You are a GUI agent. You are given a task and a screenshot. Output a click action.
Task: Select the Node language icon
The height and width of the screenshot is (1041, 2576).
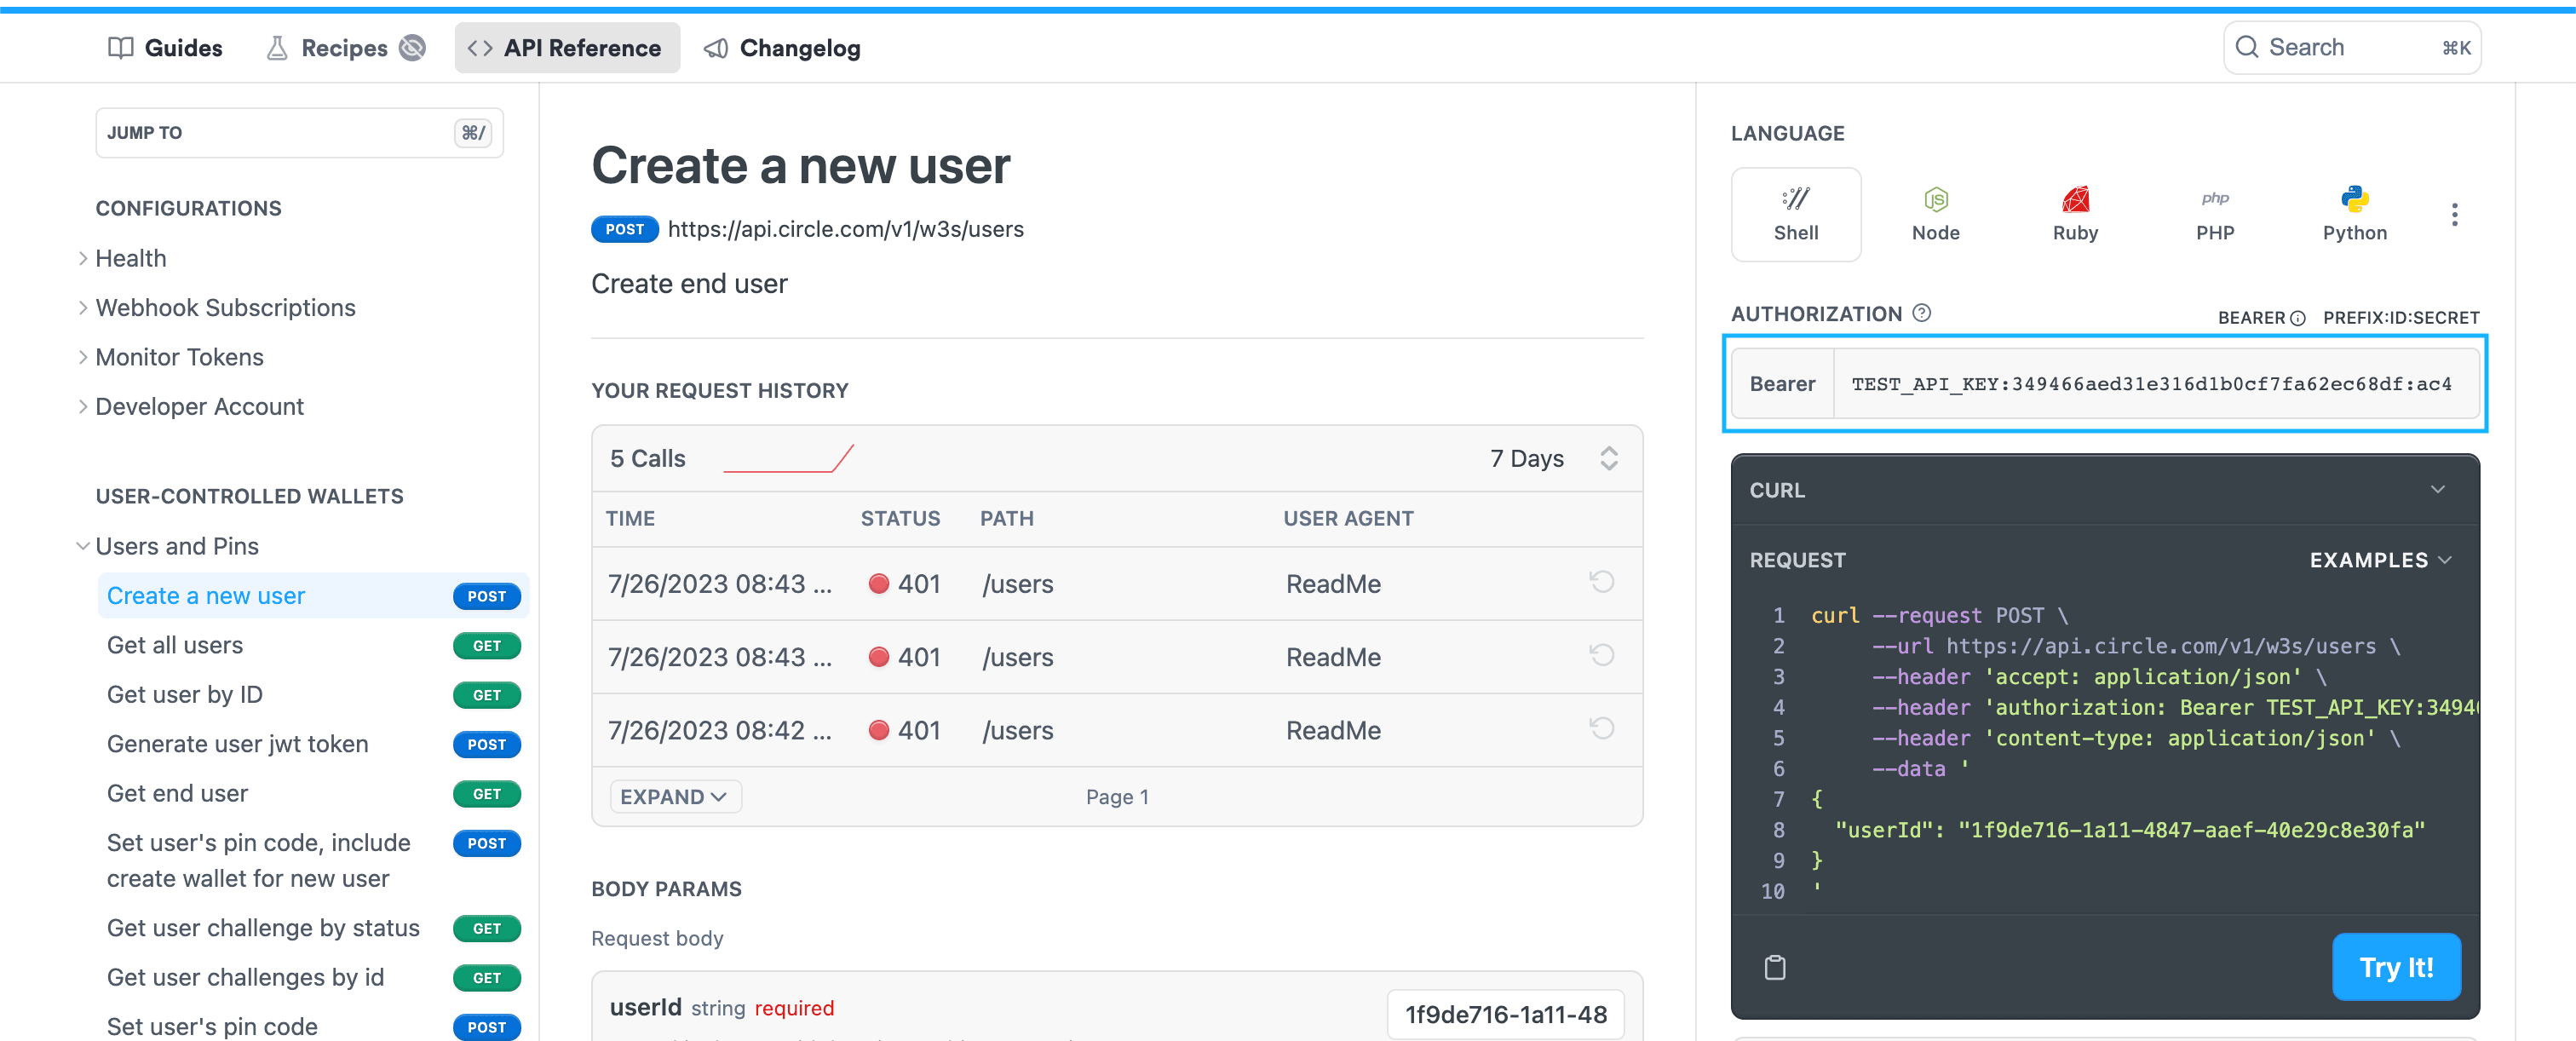[x=1935, y=199]
